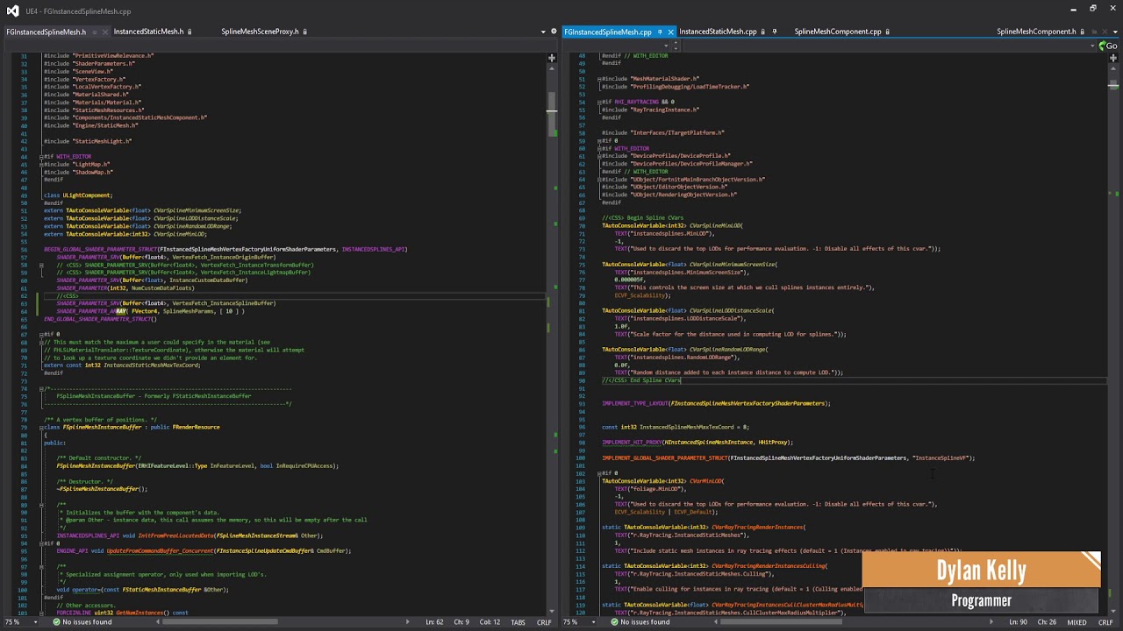Click right editor split window plus icon
The height and width of the screenshot is (631, 1123).
tap(1113, 58)
